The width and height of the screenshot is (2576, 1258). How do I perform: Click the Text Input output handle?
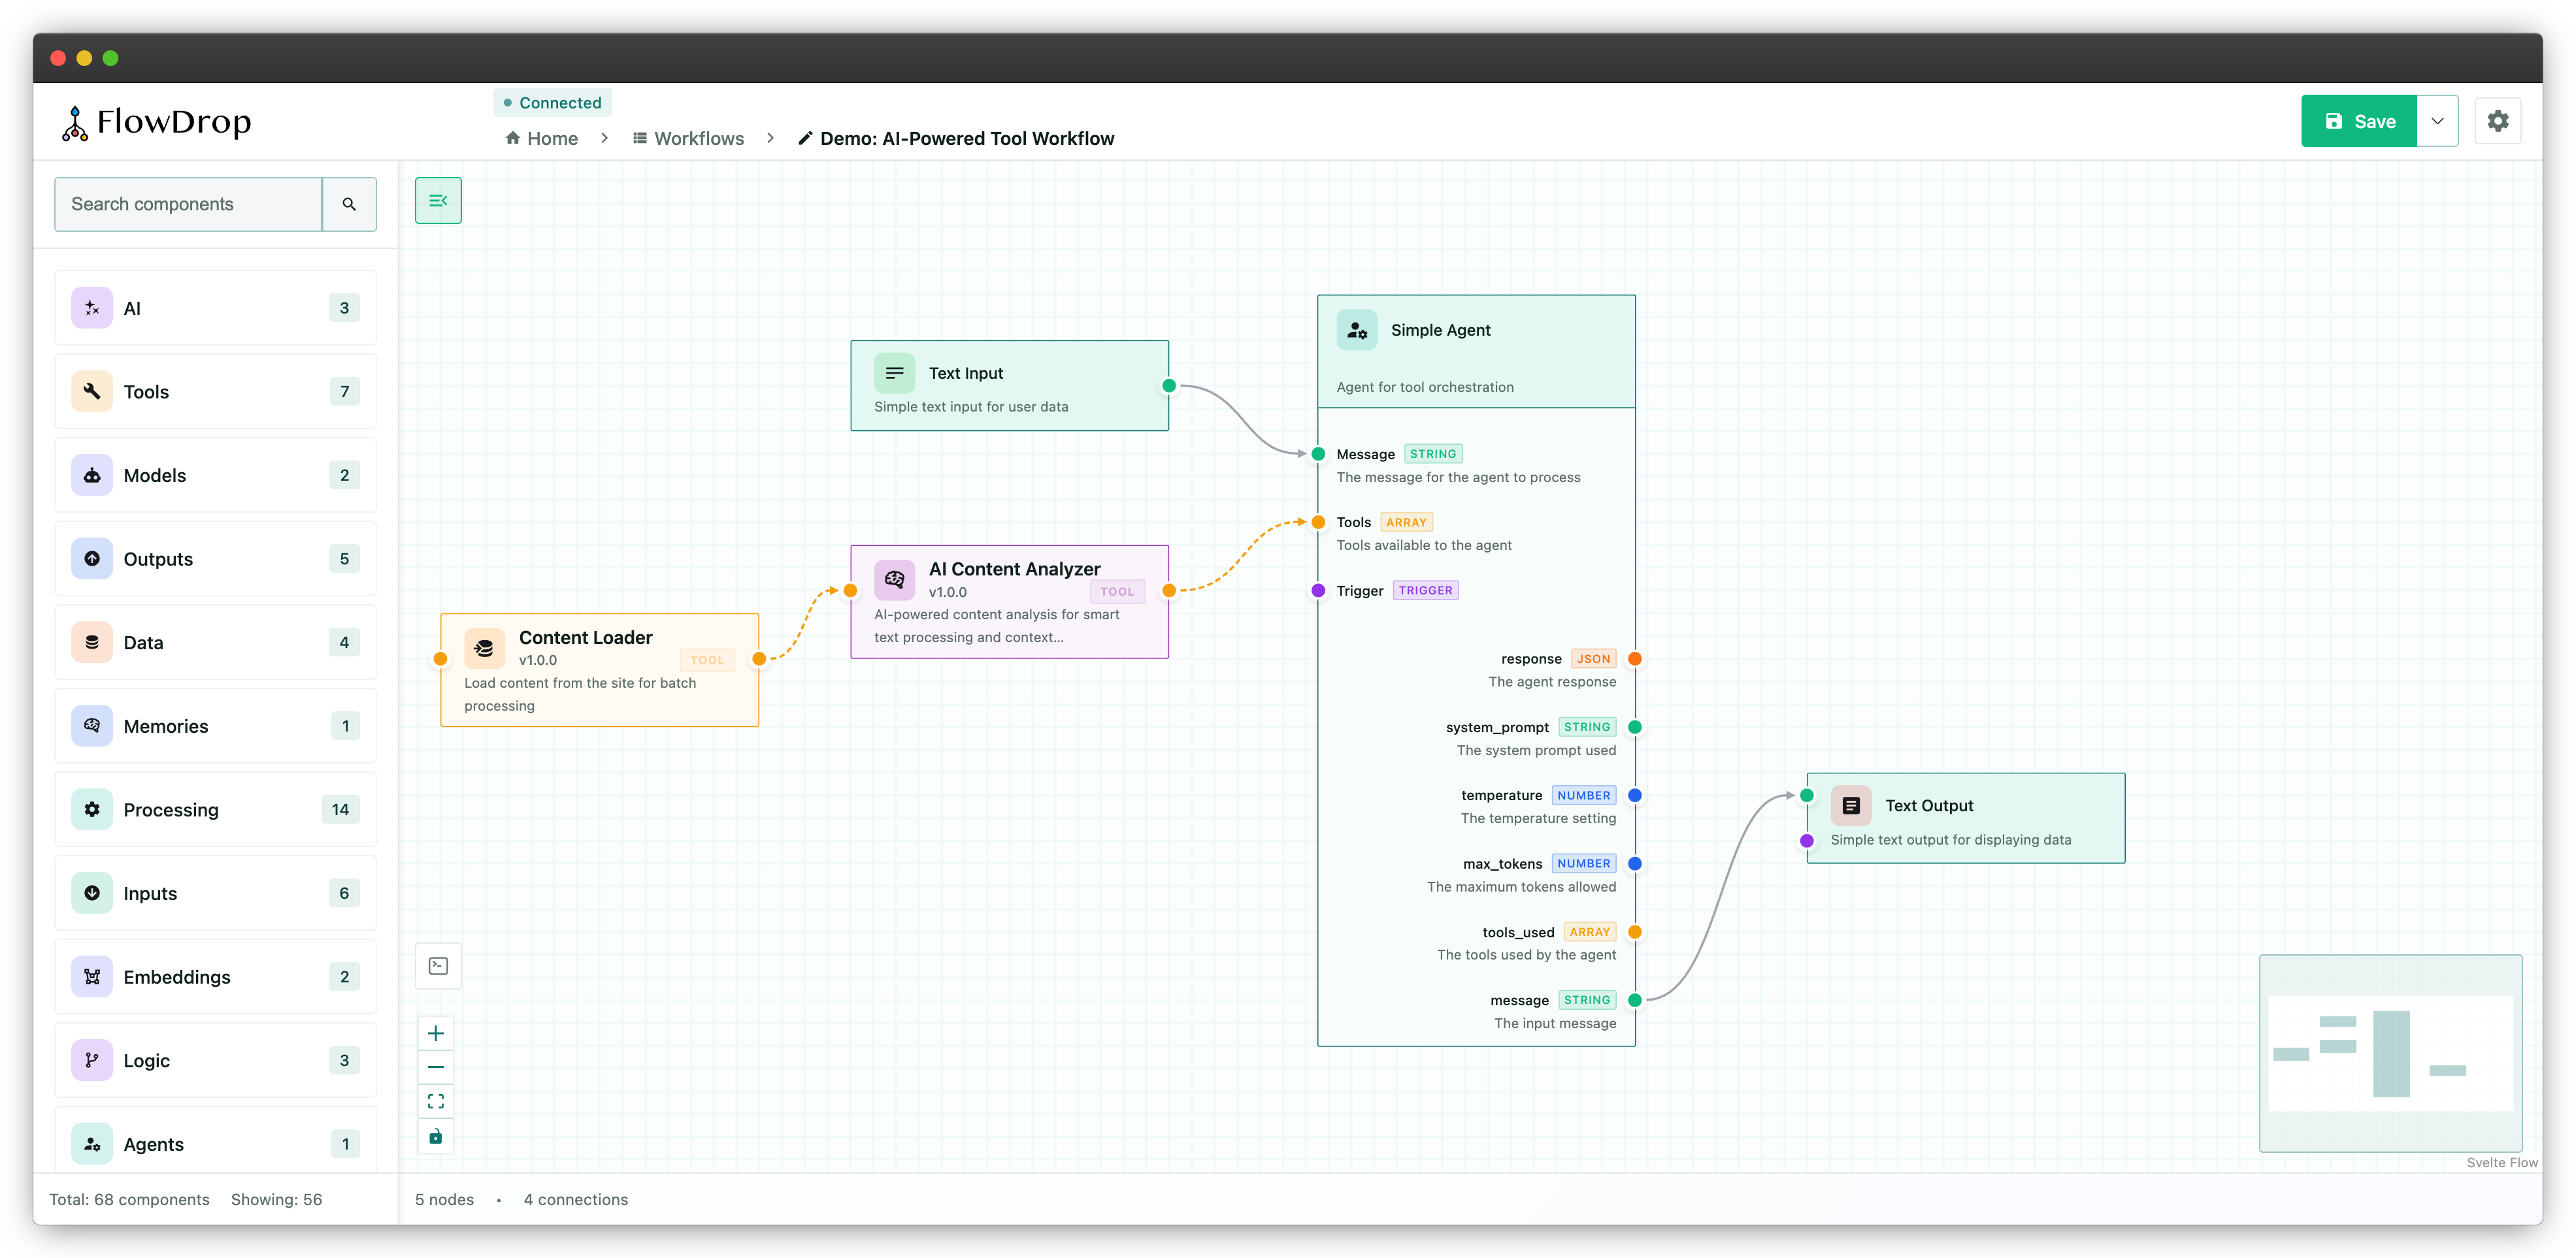point(1169,385)
